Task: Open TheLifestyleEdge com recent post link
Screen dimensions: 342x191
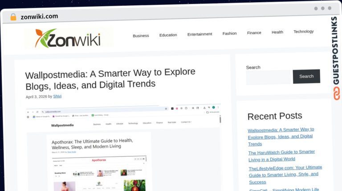Action: coord(285,175)
